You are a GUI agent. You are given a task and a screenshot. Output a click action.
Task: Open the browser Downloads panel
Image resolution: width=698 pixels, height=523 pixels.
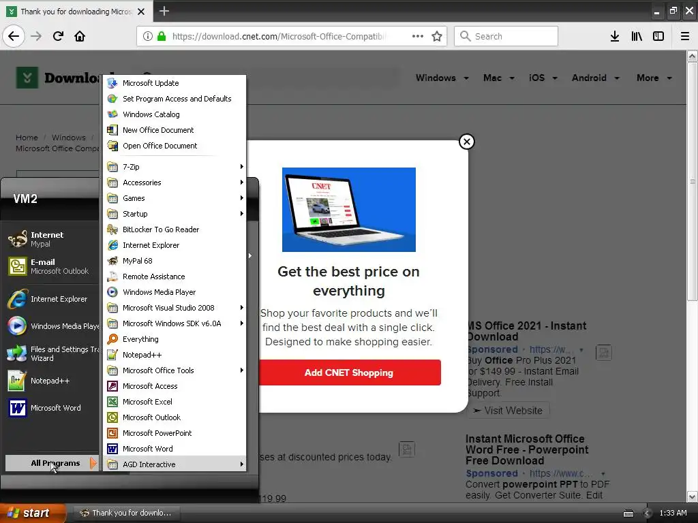(615, 36)
